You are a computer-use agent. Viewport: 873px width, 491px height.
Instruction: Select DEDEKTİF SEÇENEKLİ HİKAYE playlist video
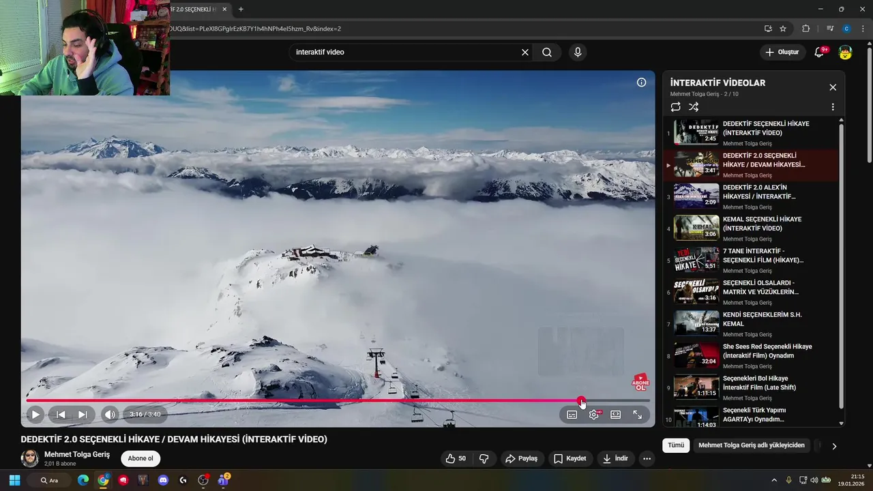[750, 133]
